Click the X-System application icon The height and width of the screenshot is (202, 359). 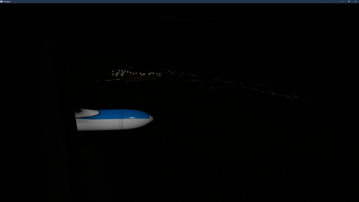point(2,1)
